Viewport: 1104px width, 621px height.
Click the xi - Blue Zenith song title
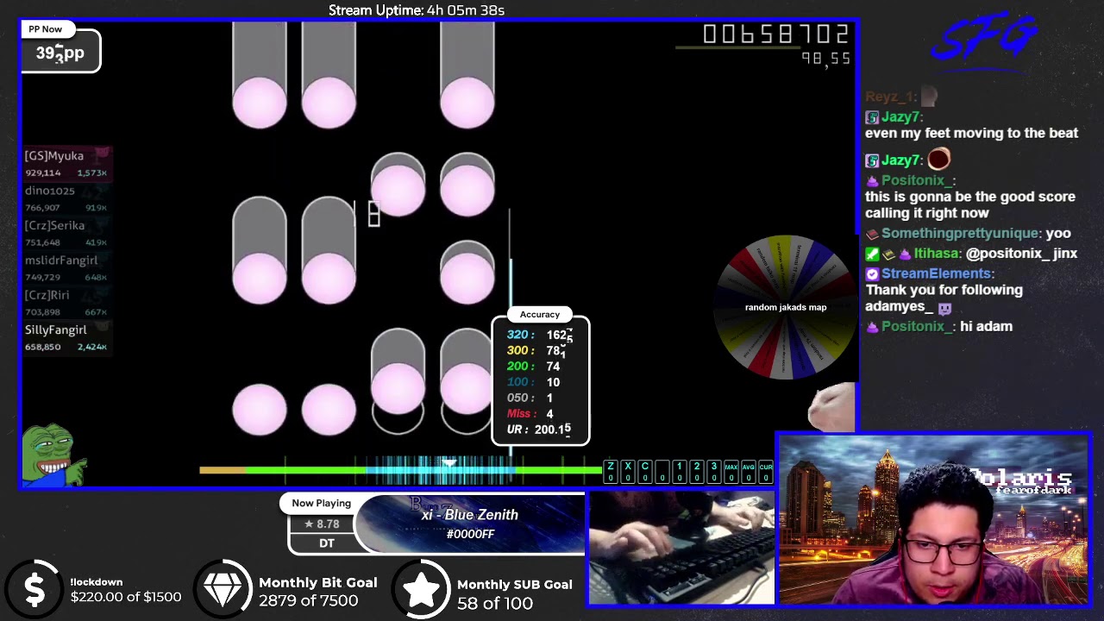pos(470,515)
